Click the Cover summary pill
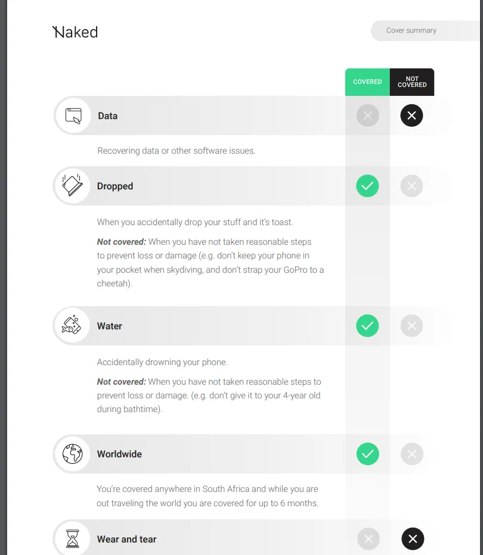This screenshot has height=555, width=483. [x=411, y=30]
